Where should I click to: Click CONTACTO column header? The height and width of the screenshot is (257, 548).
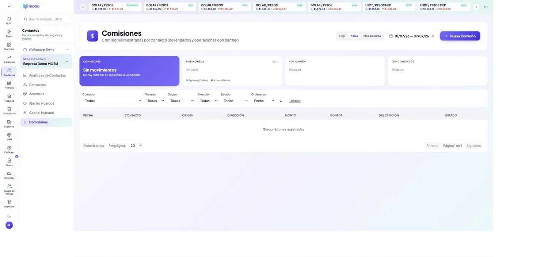tap(133, 116)
